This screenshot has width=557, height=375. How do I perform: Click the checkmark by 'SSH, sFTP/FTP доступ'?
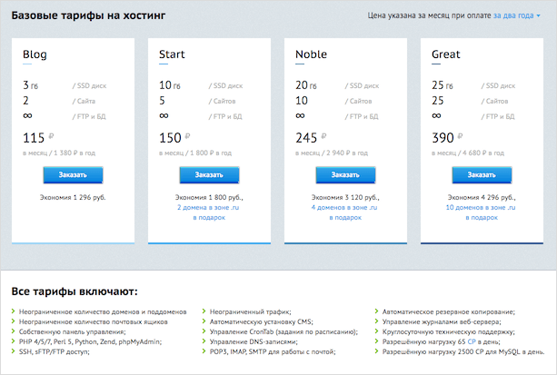pos(15,351)
